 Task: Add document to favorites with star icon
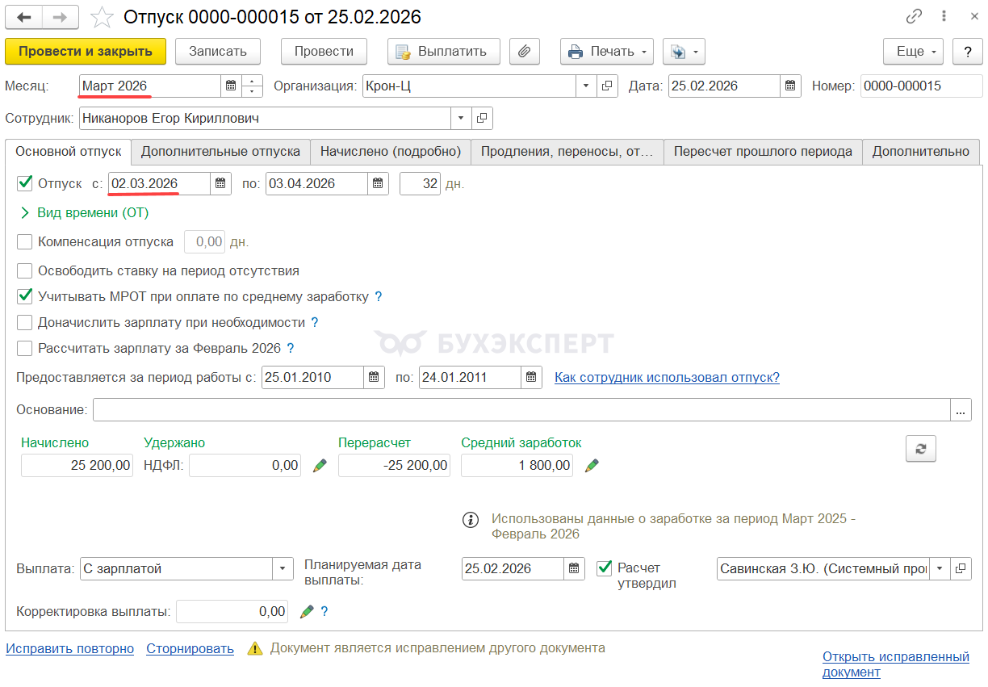coord(102,17)
